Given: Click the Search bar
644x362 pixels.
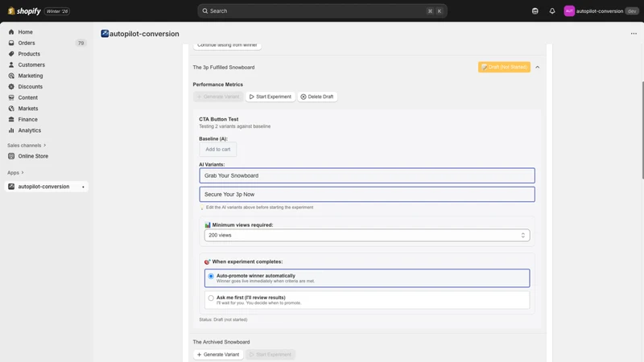Looking at the screenshot, I should (x=322, y=11).
